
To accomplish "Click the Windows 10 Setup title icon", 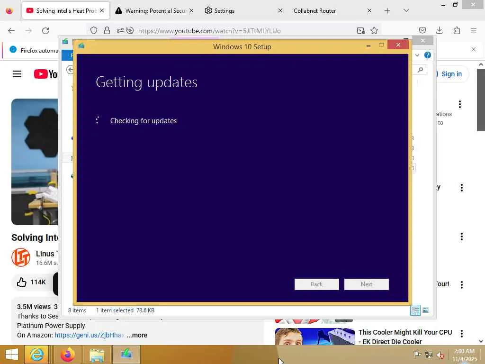I will (81, 46).
